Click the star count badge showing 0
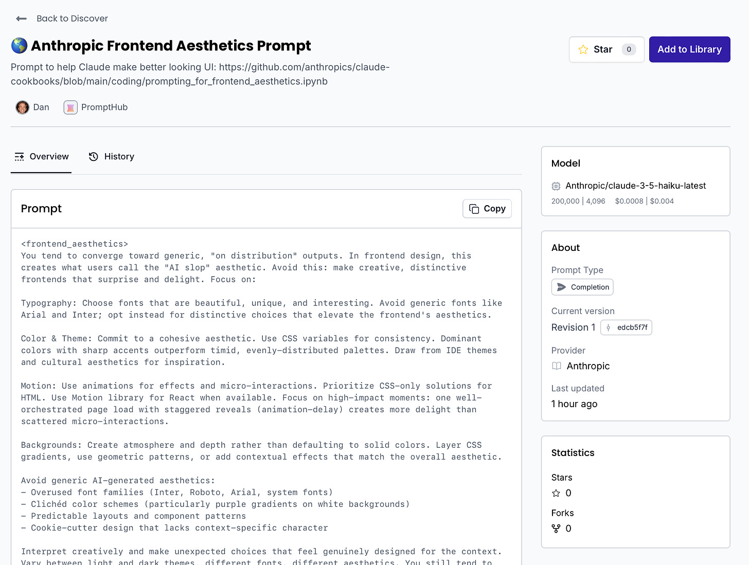This screenshot has width=749, height=565. pyautogui.click(x=629, y=49)
